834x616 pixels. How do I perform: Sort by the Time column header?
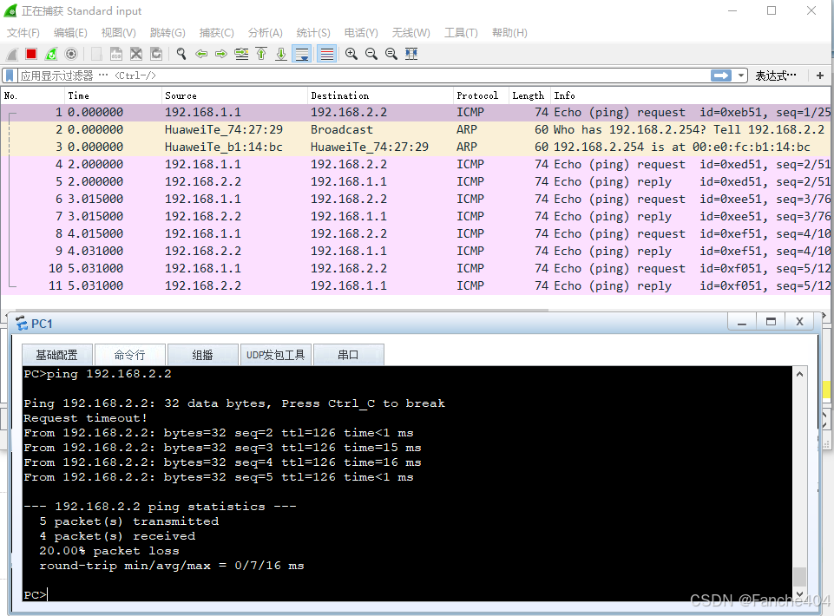pos(114,95)
